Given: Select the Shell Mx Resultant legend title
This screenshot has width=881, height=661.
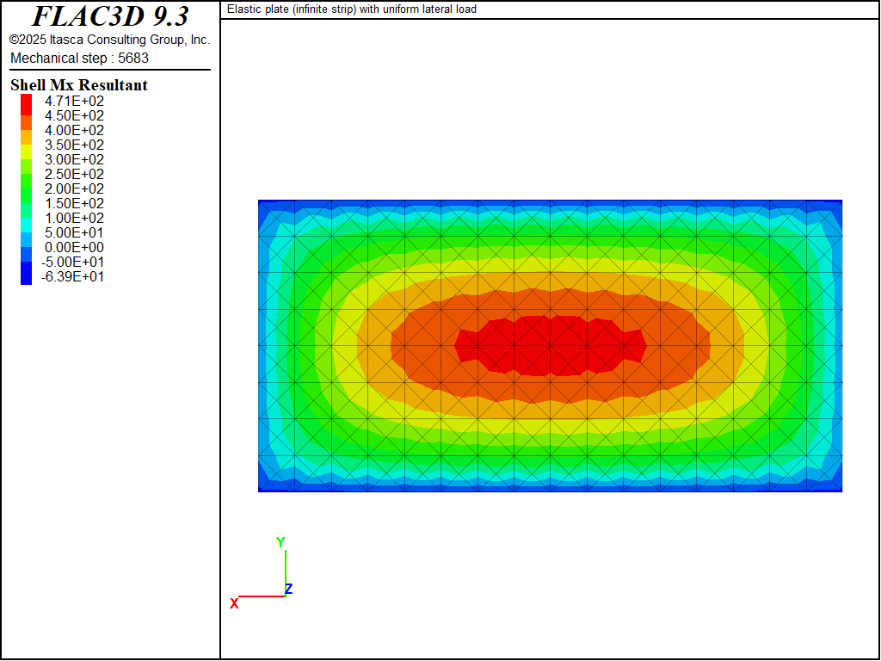Looking at the screenshot, I should [78, 85].
